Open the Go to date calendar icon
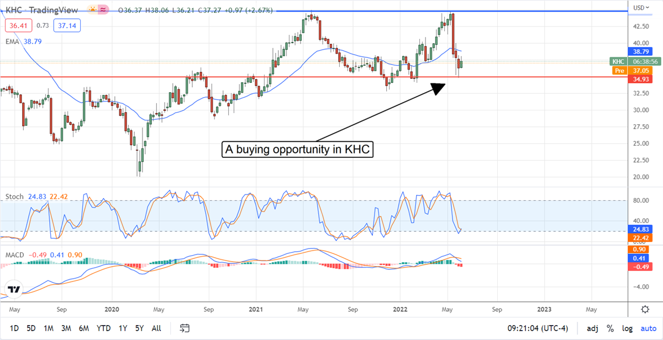663x340 pixels. click(185, 328)
